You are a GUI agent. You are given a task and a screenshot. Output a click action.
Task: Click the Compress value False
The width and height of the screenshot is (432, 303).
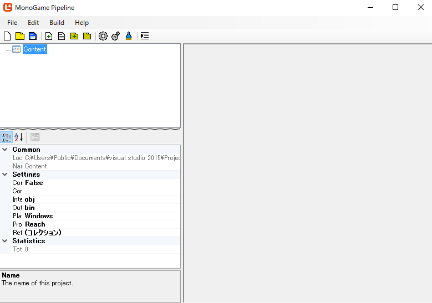pyautogui.click(x=34, y=183)
